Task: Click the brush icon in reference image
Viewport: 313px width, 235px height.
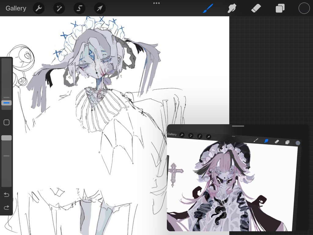Action: (256, 140)
